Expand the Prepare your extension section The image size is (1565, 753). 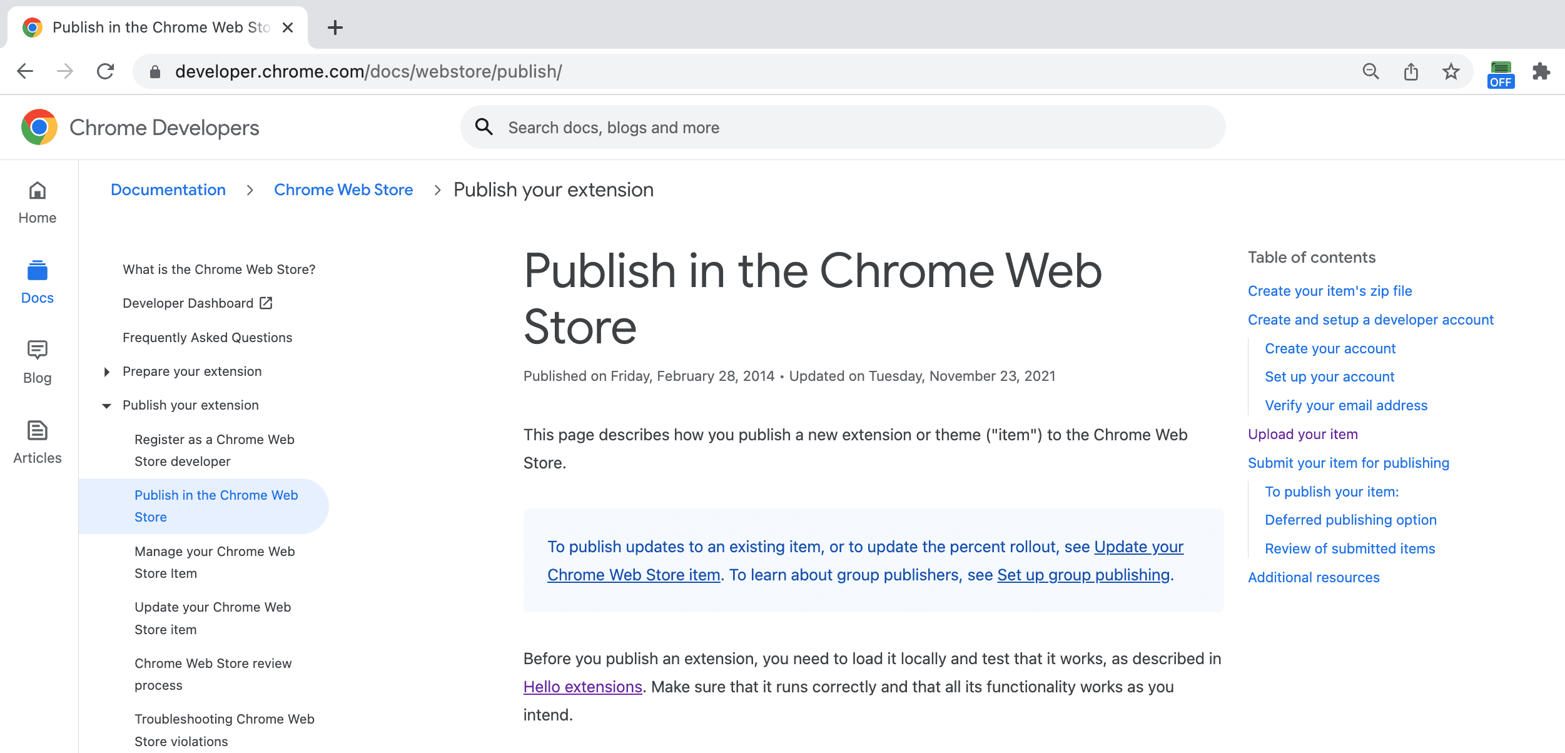pyautogui.click(x=107, y=371)
